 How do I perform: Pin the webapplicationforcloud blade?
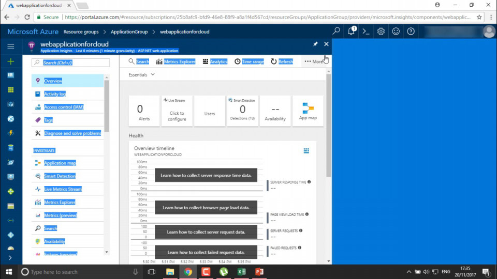pos(315,44)
